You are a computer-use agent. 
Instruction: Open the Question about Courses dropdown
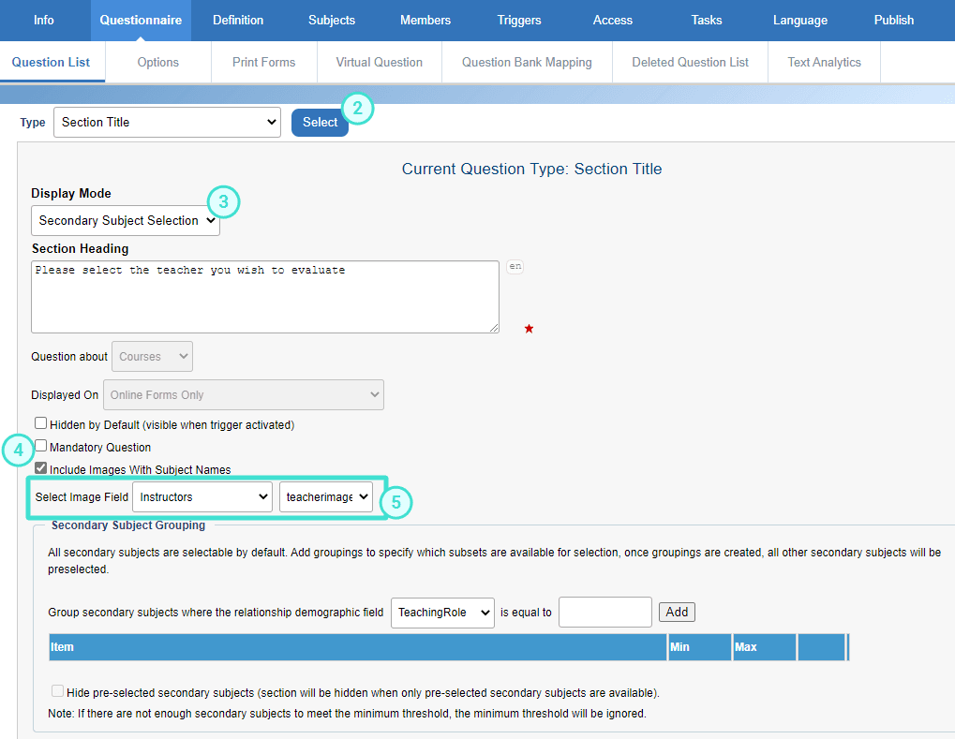pyautogui.click(x=152, y=356)
